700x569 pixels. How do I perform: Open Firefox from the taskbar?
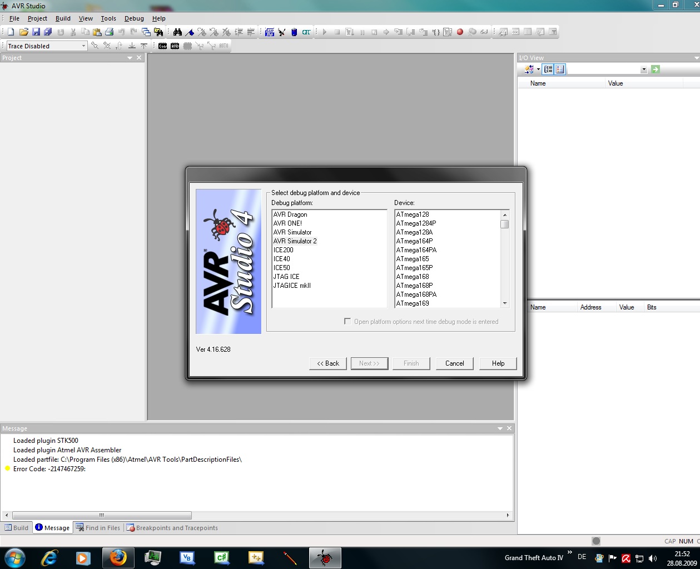(118, 558)
